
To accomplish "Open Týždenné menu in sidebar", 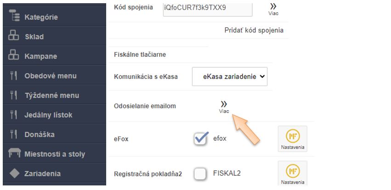I will (x=51, y=96).
